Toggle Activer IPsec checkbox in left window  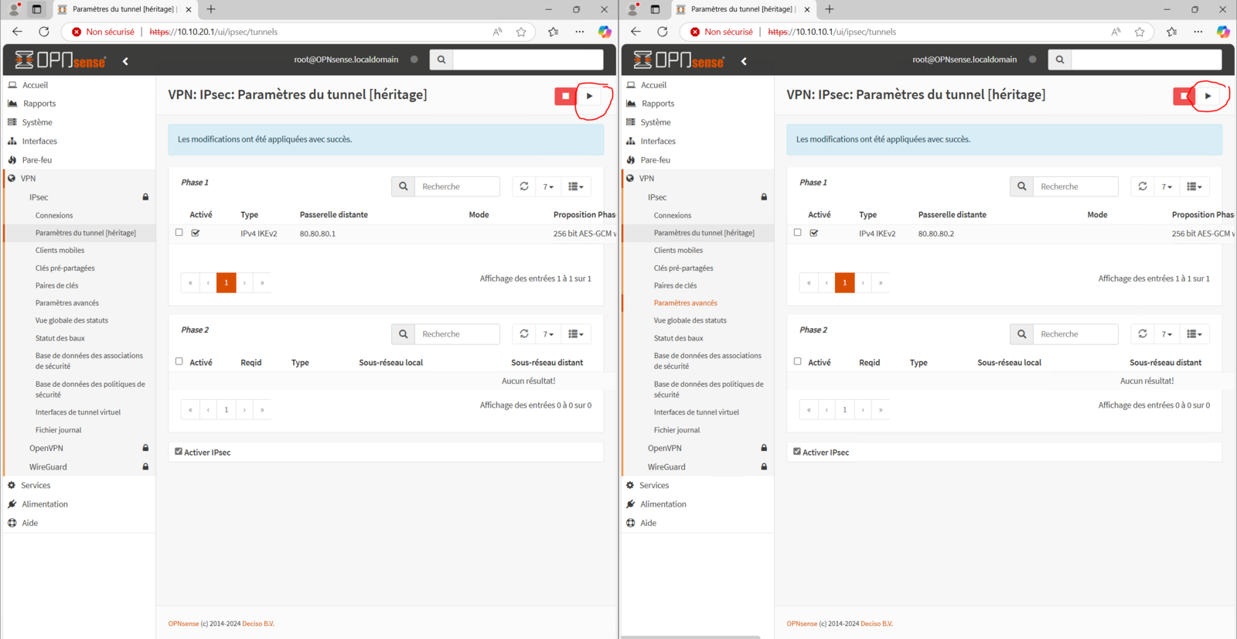(x=179, y=452)
